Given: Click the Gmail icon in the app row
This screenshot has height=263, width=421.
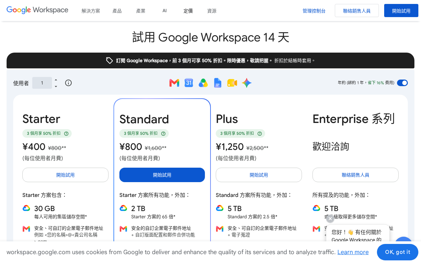Looking at the screenshot, I should click(174, 83).
